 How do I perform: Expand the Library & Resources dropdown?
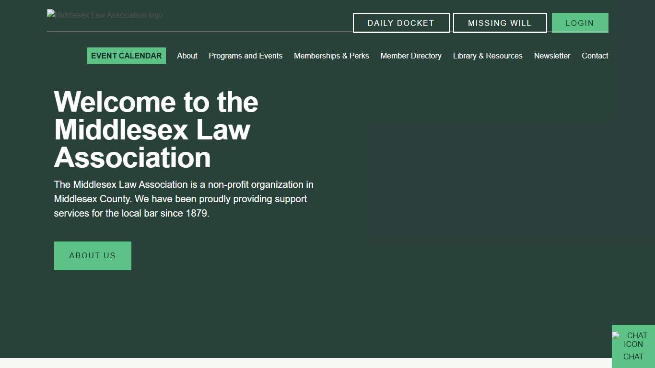tap(487, 56)
